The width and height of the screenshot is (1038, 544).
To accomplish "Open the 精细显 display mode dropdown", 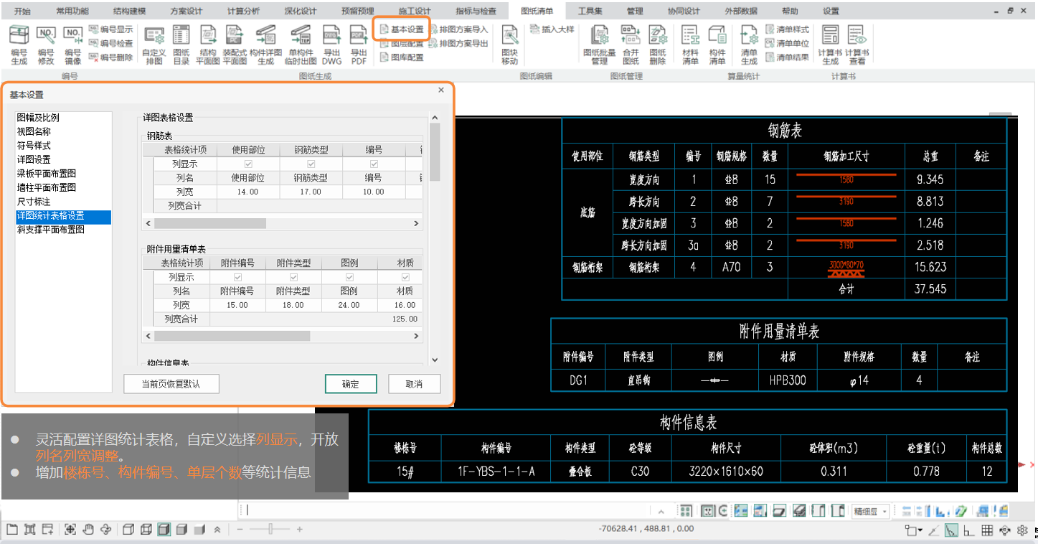I will tap(871, 511).
